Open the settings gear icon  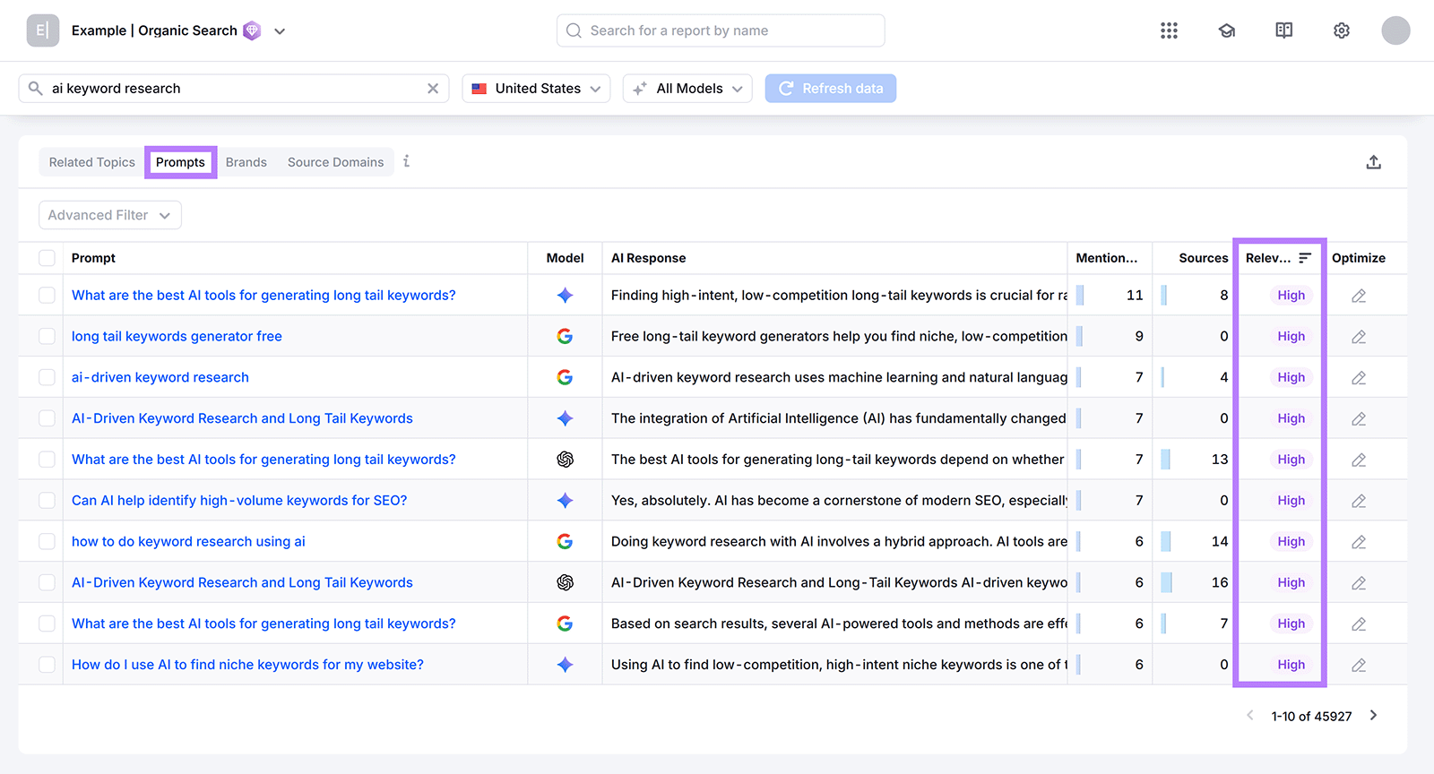1341,30
